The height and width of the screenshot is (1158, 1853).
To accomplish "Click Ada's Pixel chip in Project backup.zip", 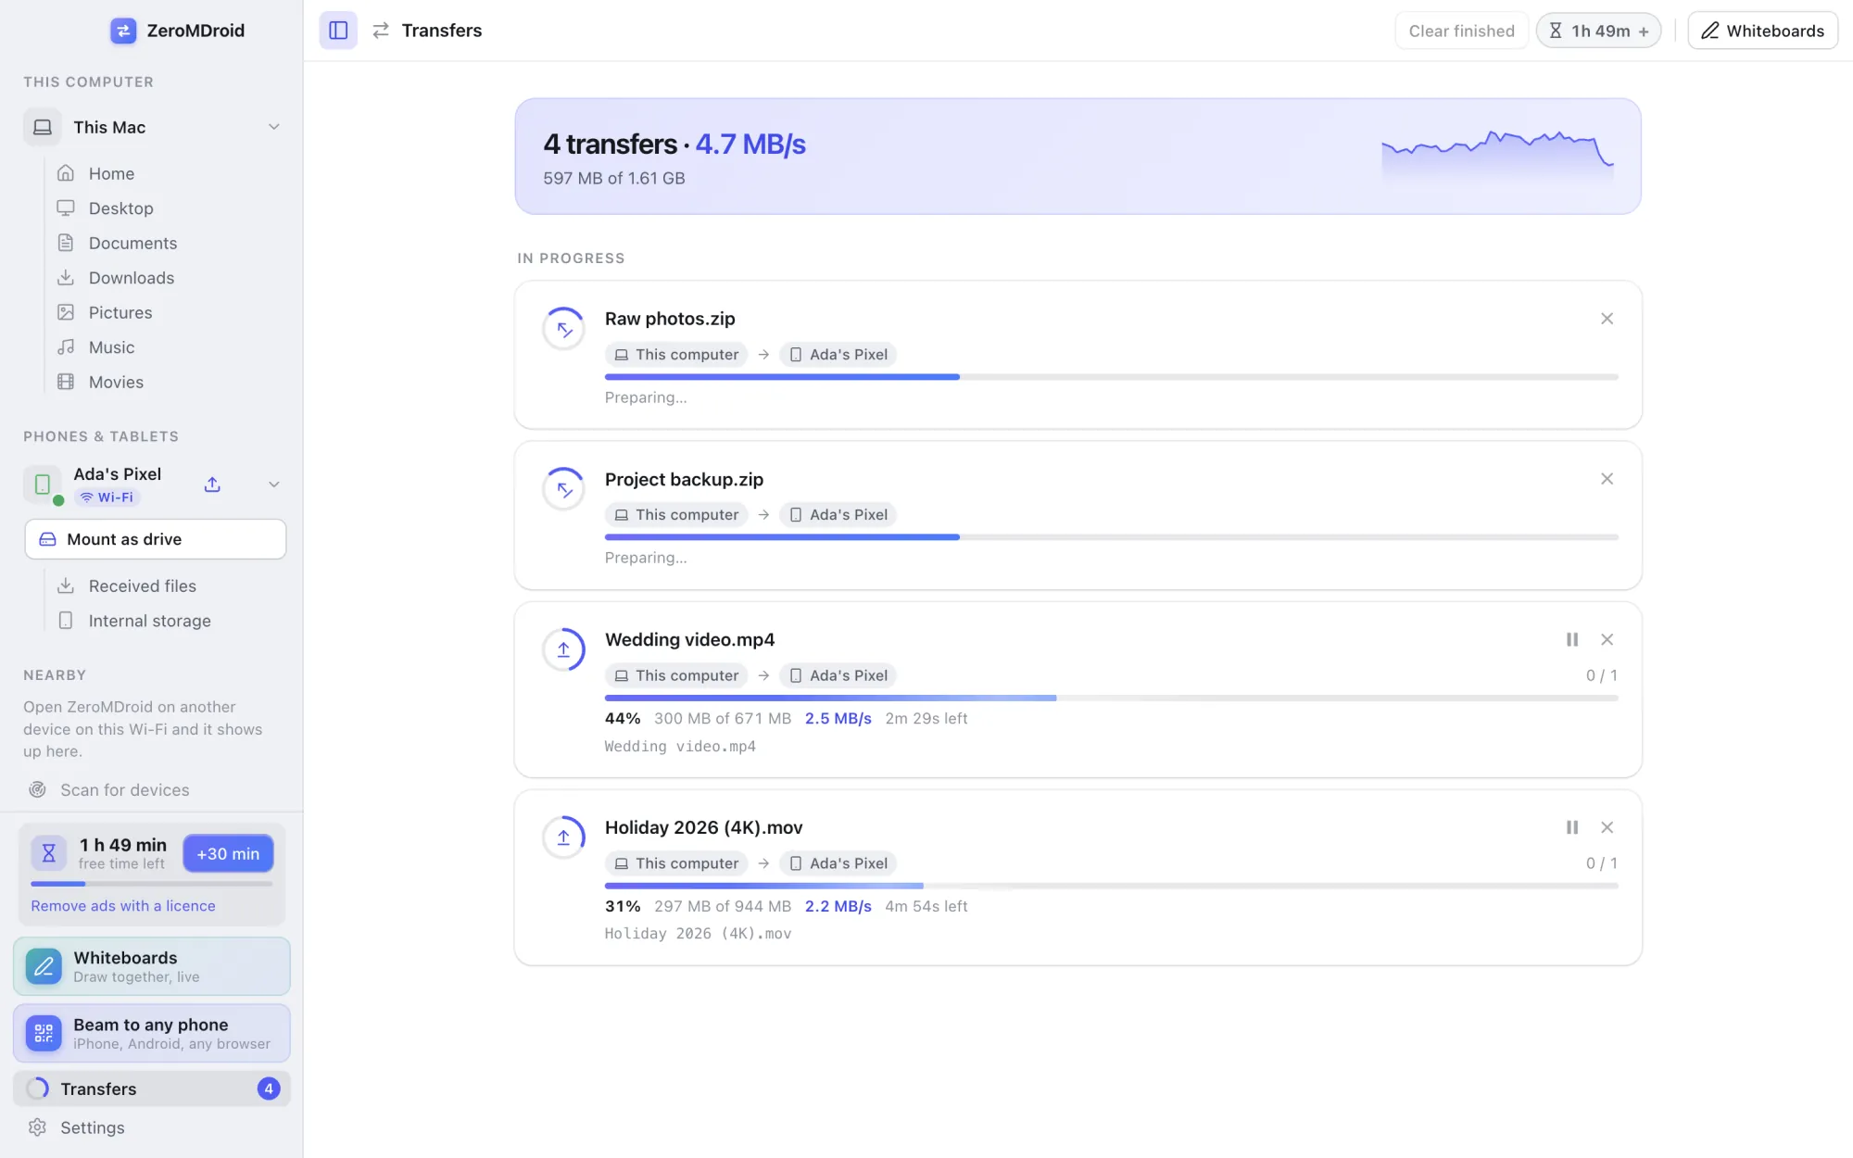I will coord(838,515).
